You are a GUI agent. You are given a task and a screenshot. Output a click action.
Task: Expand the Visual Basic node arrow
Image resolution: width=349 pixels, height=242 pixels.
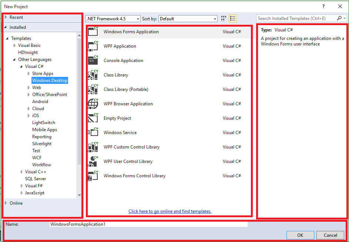15,45
